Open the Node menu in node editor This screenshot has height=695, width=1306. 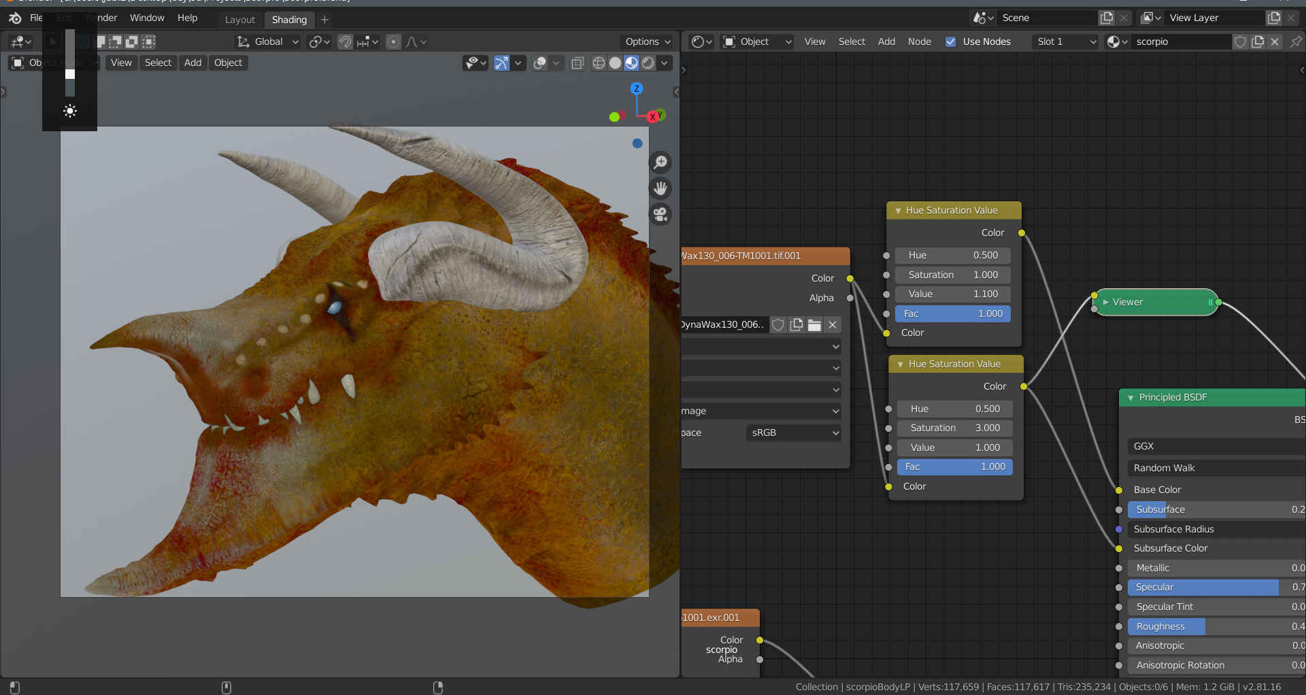(919, 41)
